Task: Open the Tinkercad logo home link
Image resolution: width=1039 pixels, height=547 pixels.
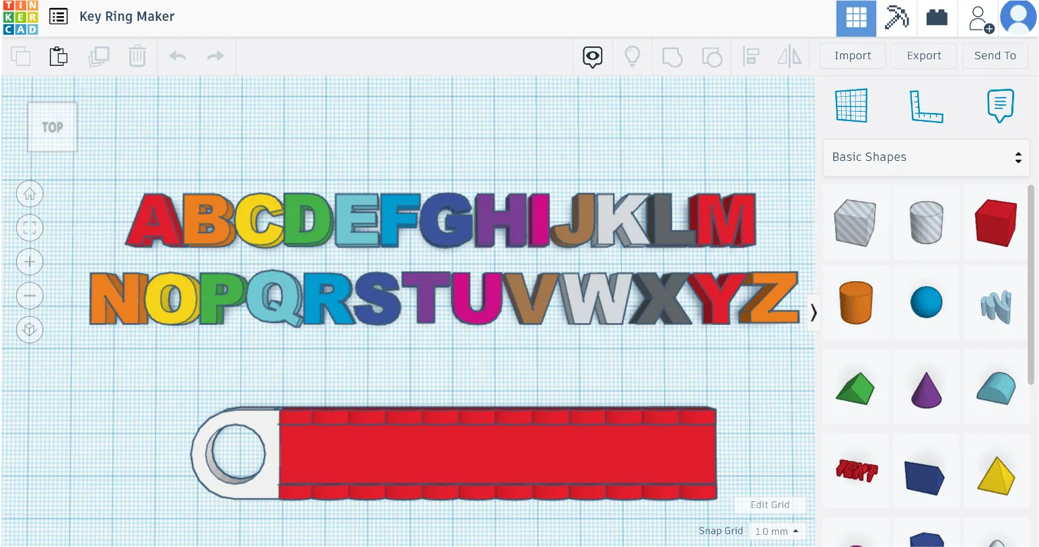Action: pos(20,17)
